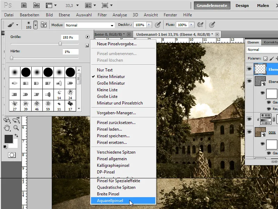Click the Härte 1% input field
This screenshot has height=209, width=278.
click(x=71, y=52)
